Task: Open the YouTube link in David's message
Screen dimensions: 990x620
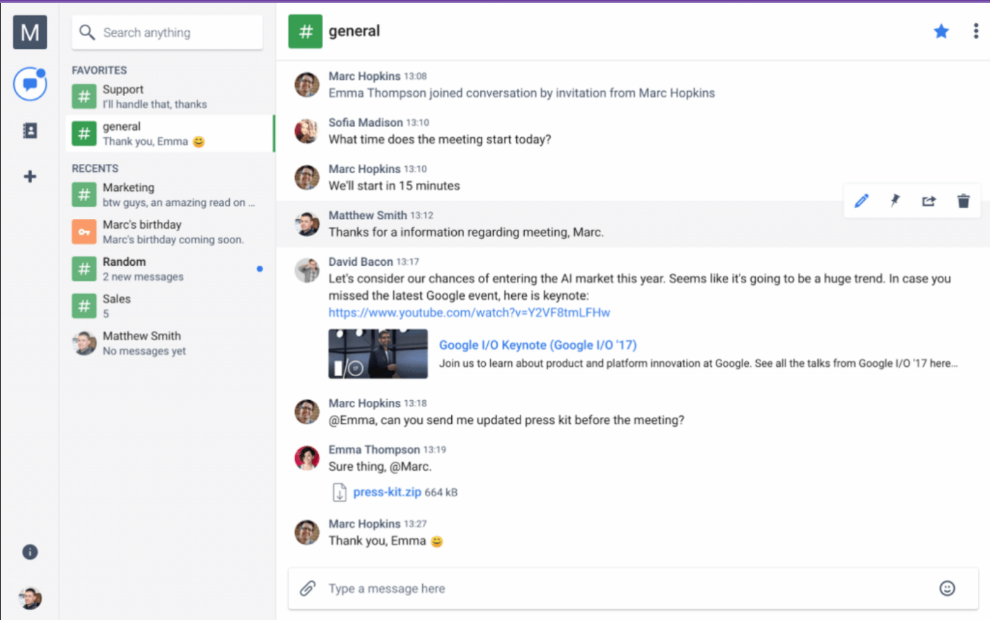Action: click(x=469, y=312)
